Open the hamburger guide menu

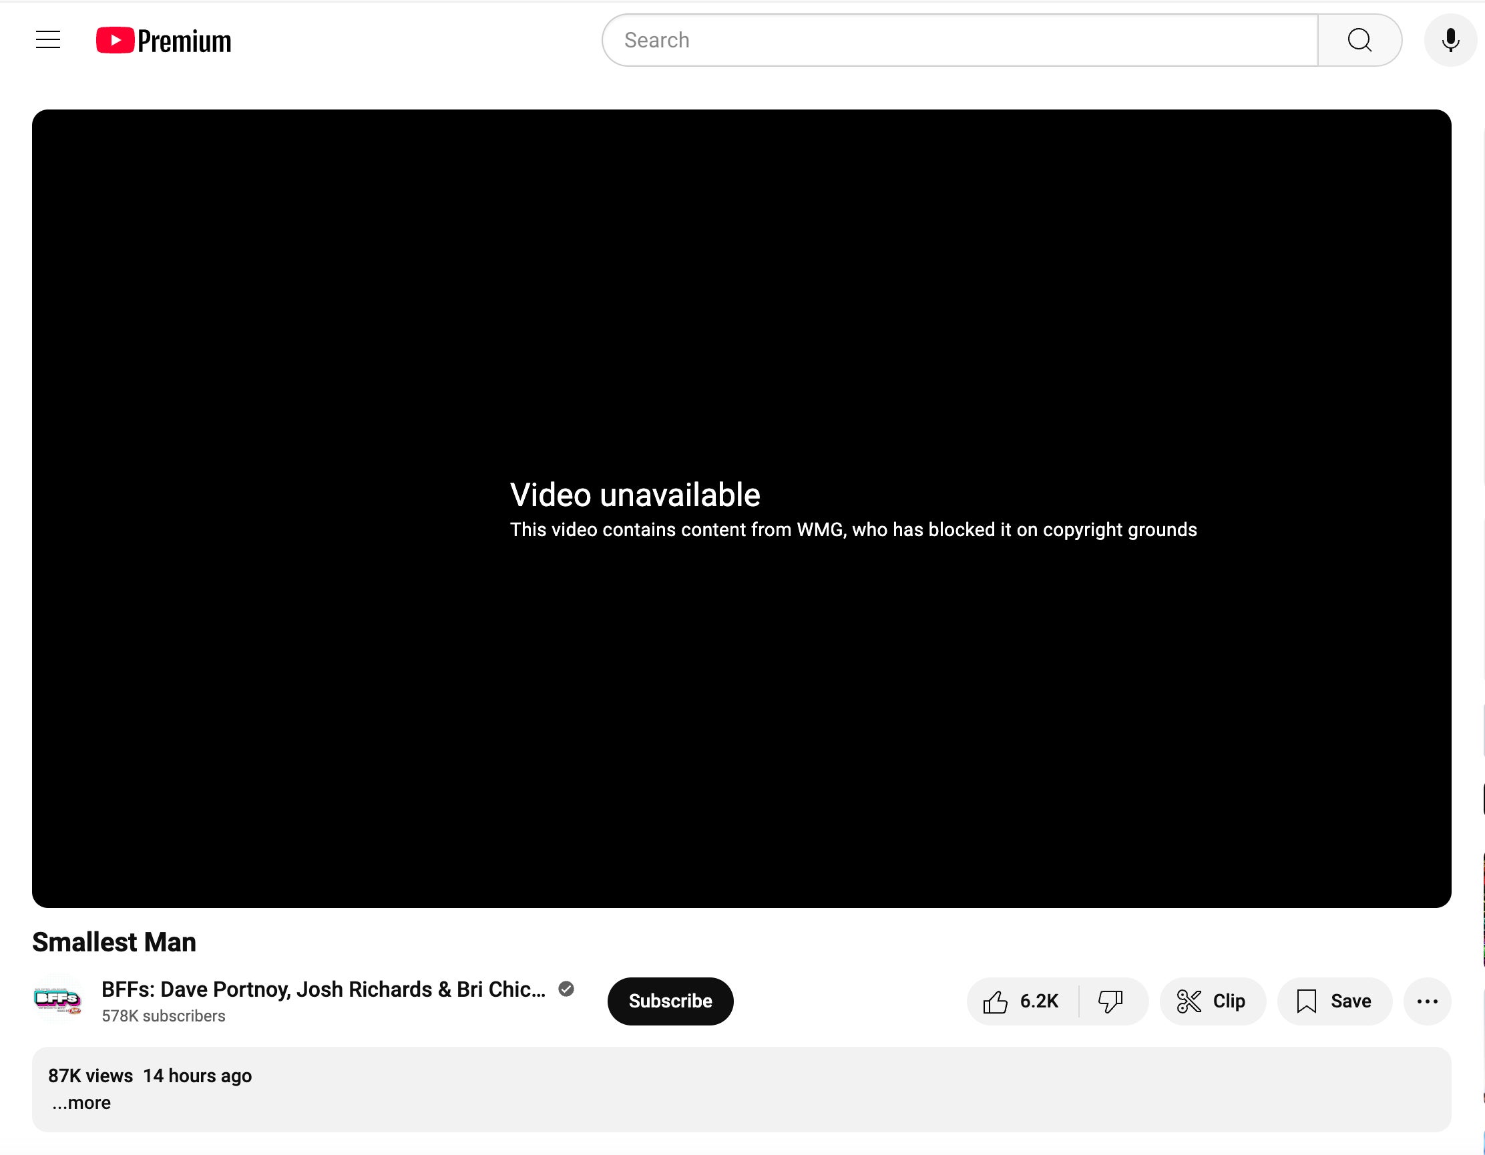pyautogui.click(x=47, y=40)
